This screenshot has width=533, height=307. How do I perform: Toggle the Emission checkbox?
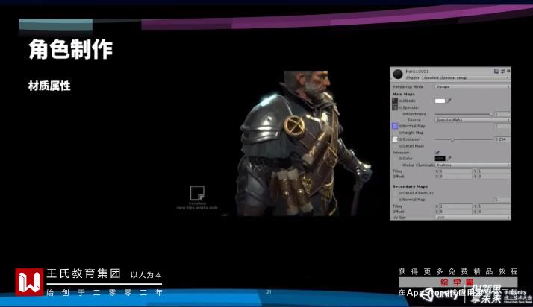[437, 152]
